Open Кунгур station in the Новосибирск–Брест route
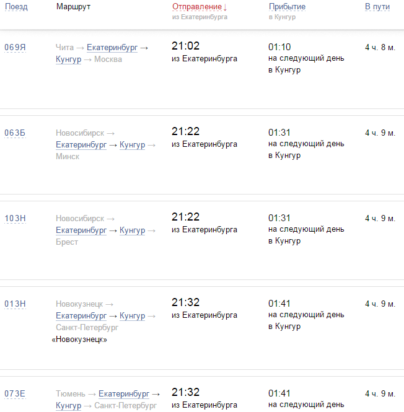Image resolution: width=404 pixels, height=412 pixels. 132,230
